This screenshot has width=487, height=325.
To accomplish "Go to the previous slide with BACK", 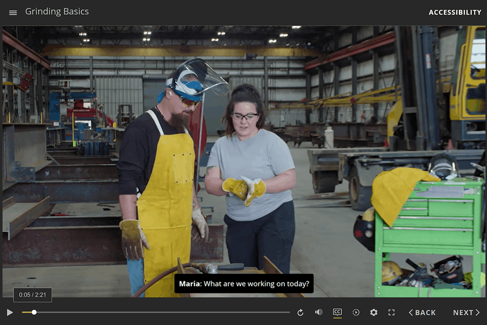I will pyautogui.click(x=422, y=312).
